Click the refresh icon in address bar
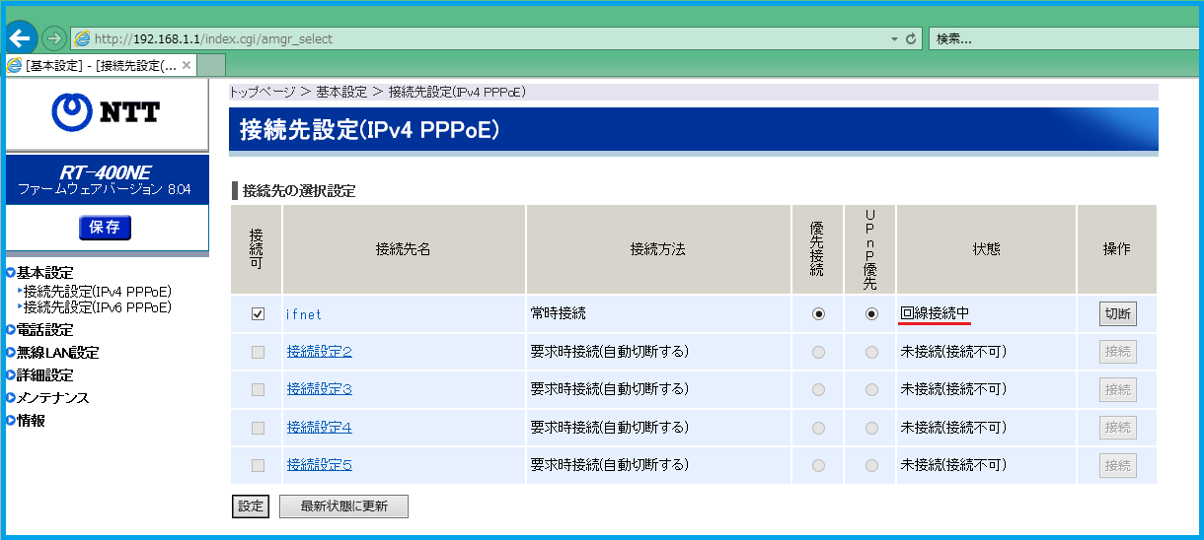Screen dimensions: 1204x540 (911, 39)
